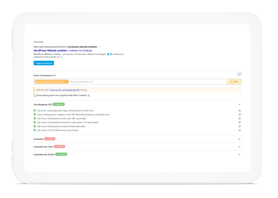Click the 6 Fehler badge
Screen dimensions: 278x198
point(50,139)
